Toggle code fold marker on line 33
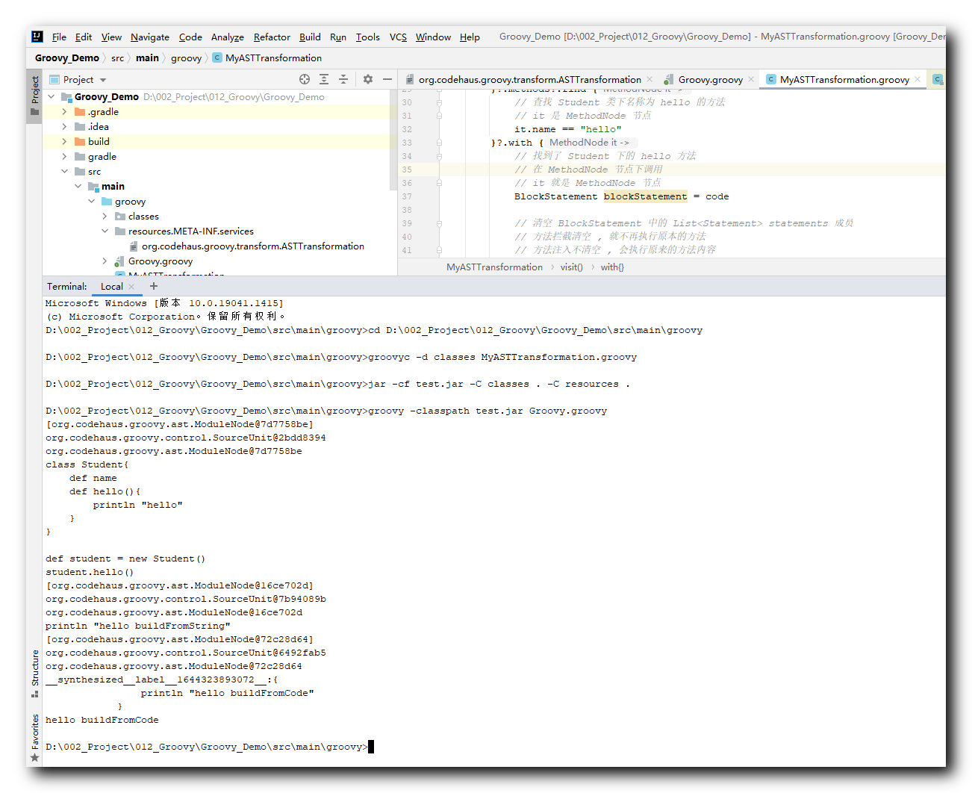The image size is (972, 793). point(439,143)
